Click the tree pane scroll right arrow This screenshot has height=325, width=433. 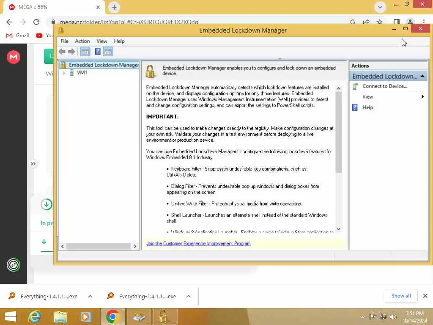click(135, 246)
